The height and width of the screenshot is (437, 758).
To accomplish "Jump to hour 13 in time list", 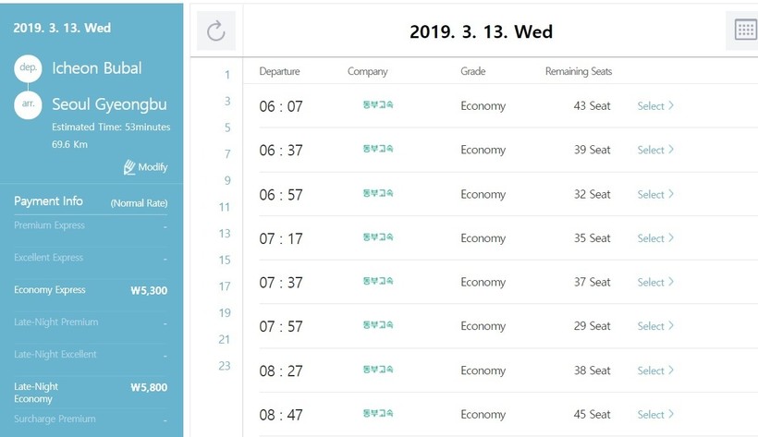I will (225, 234).
